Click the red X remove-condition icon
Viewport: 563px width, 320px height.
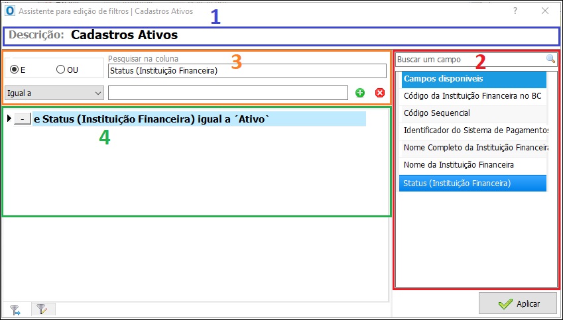(379, 93)
